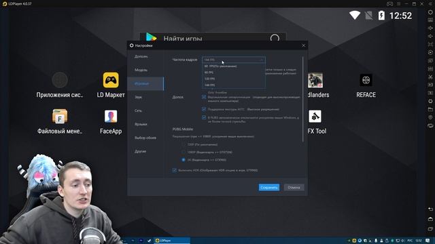Select 2K resolution radio button
Viewport: 435px width, 244px height.
pyautogui.click(x=183, y=160)
